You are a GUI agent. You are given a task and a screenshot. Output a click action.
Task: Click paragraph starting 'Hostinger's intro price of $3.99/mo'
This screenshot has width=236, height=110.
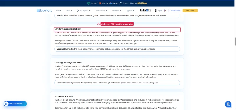116,76
